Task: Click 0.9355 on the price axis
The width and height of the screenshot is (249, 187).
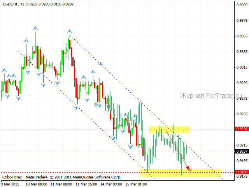Action: (x=242, y=36)
